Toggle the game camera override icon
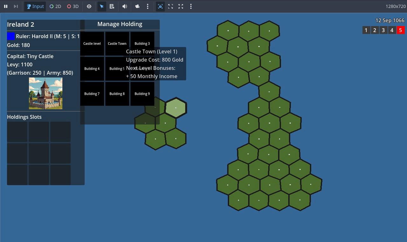The image size is (407, 242). pos(137,6)
